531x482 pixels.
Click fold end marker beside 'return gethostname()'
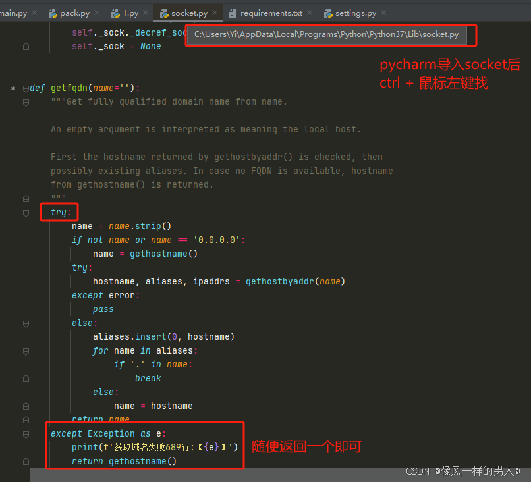pyautogui.click(x=26, y=462)
